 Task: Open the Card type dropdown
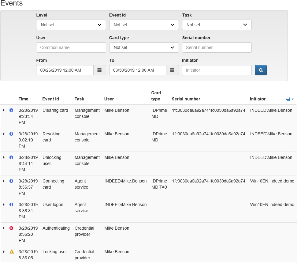[x=144, y=47]
